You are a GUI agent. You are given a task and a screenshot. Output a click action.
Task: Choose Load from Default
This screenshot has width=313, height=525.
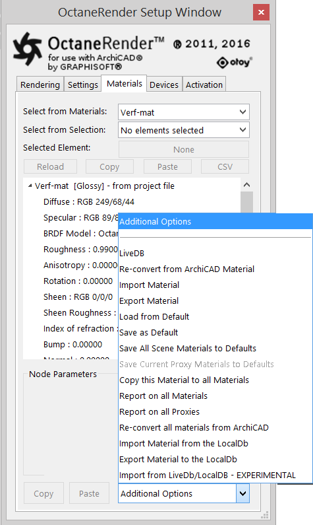[x=215, y=317]
